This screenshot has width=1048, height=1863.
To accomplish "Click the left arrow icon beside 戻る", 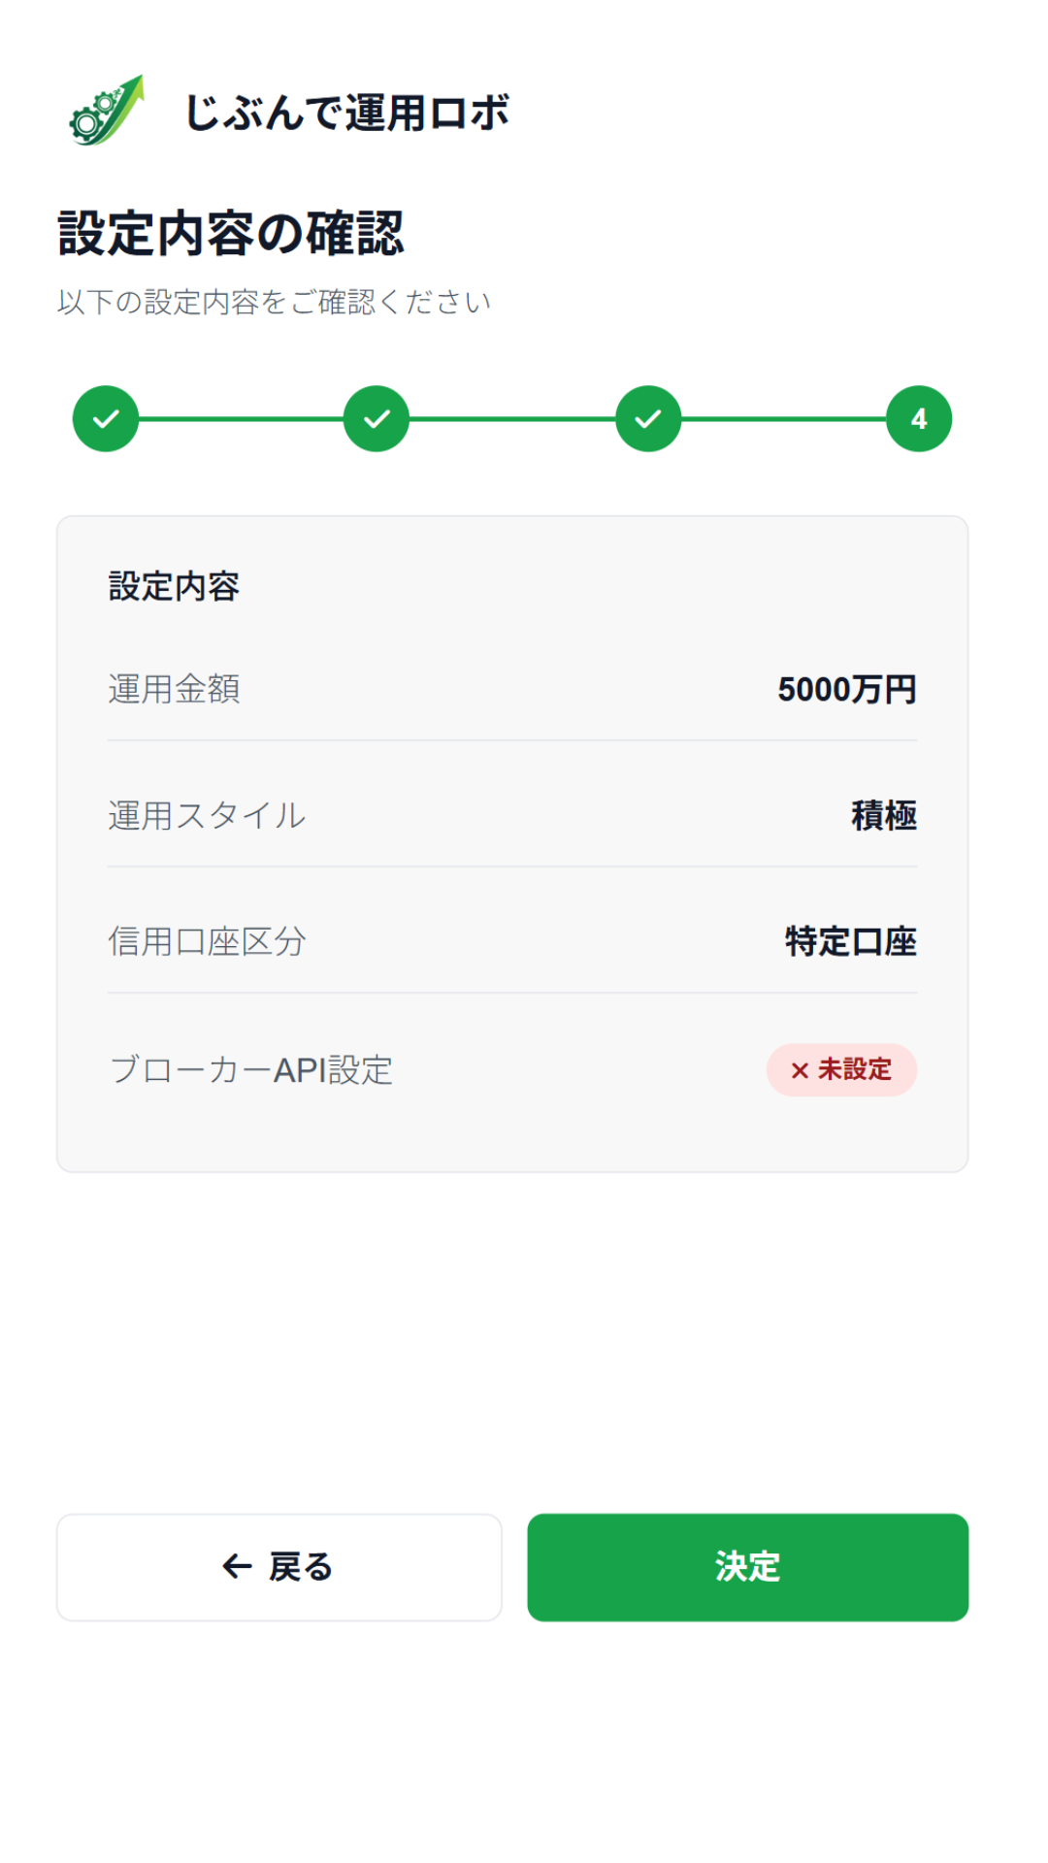I will pos(237,1566).
